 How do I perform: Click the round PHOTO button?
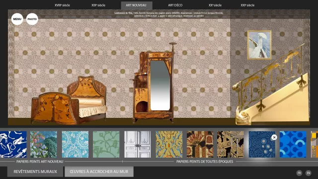32,19
